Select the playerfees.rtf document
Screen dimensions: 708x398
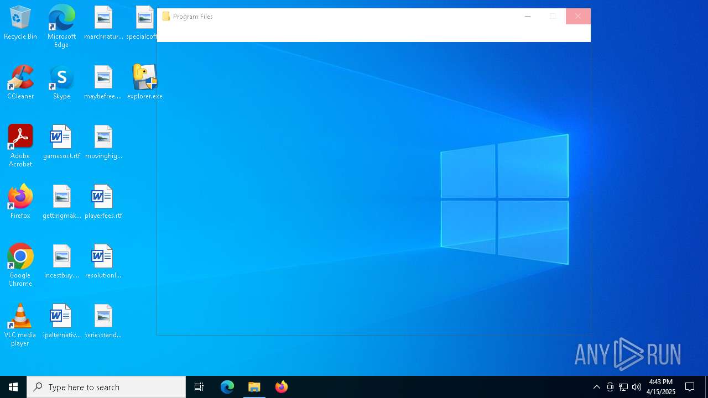(103, 202)
